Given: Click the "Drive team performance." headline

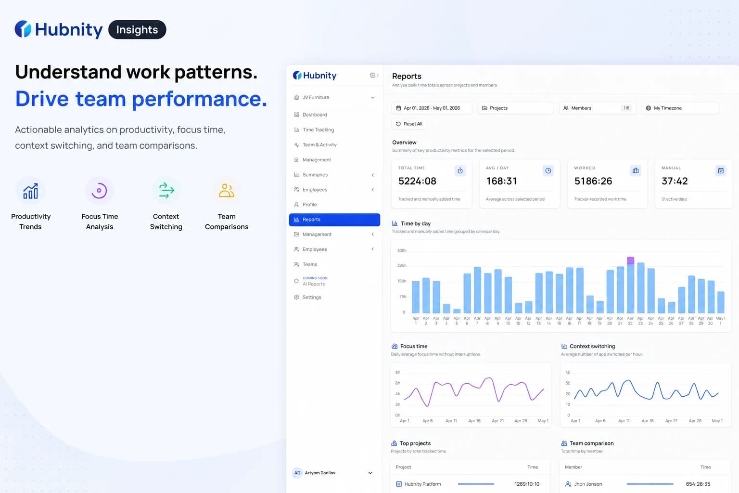Looking at the screenshot, I should (141, 99).
